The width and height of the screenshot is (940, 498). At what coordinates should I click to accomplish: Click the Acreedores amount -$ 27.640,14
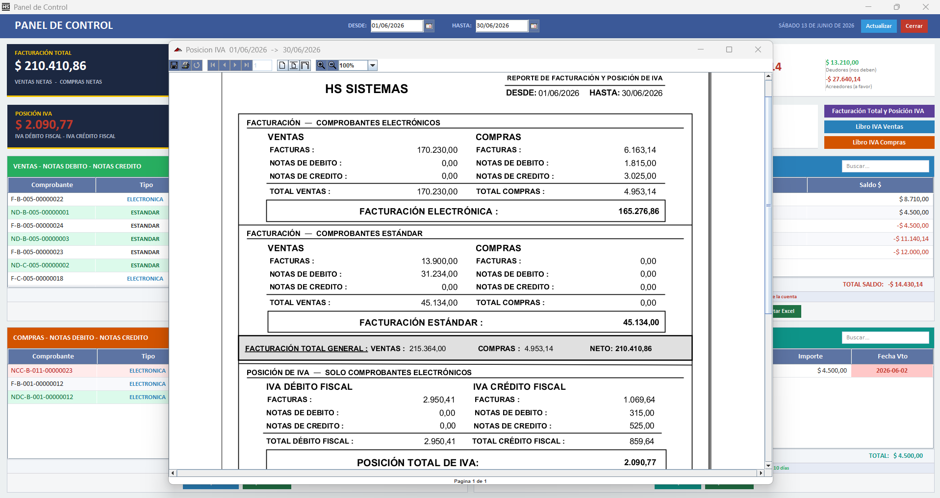[x=843, y=79]
